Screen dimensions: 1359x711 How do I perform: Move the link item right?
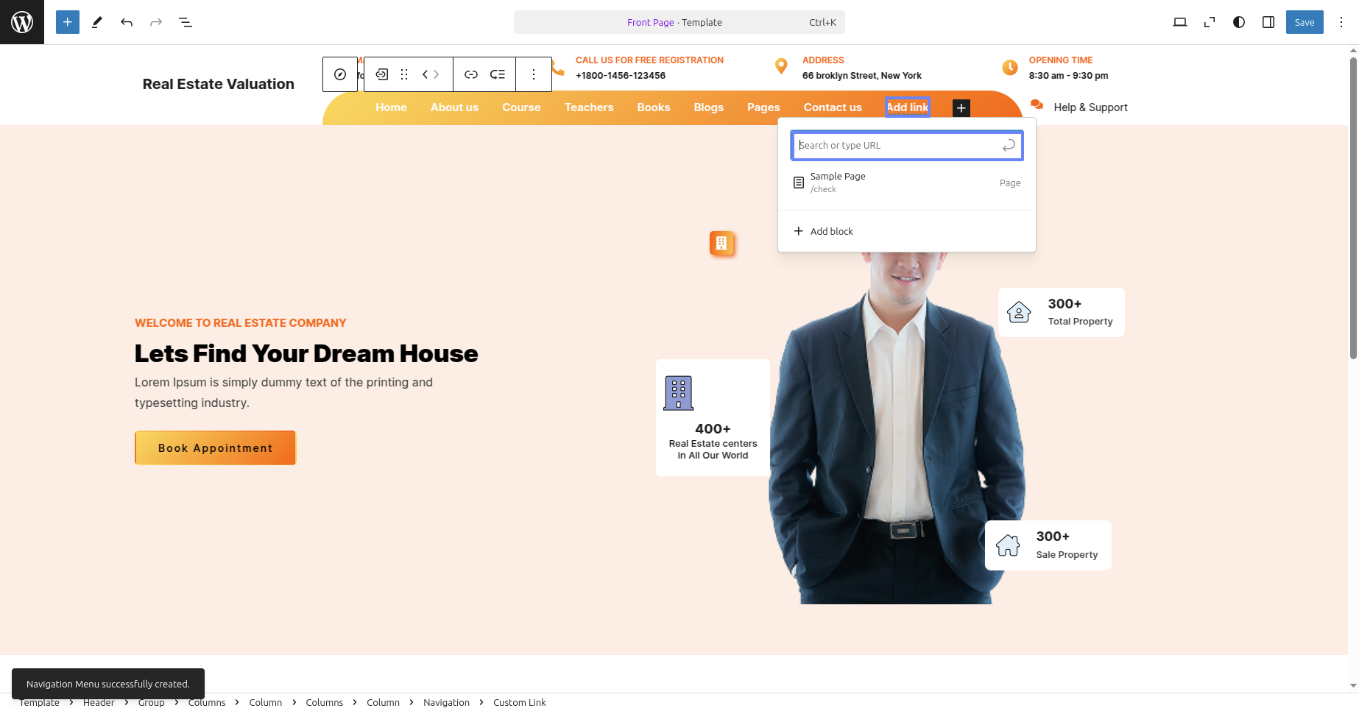click(x=437, y=74)
